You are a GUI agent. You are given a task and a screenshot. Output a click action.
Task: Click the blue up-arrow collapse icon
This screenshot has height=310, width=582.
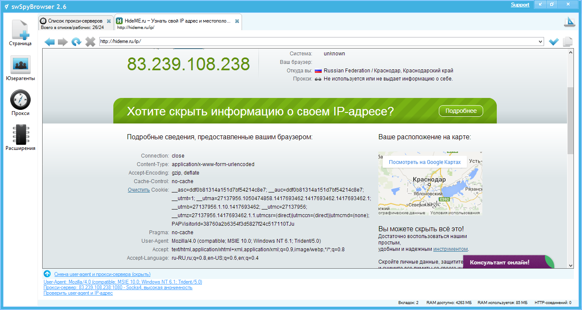[x=47, y=274]
